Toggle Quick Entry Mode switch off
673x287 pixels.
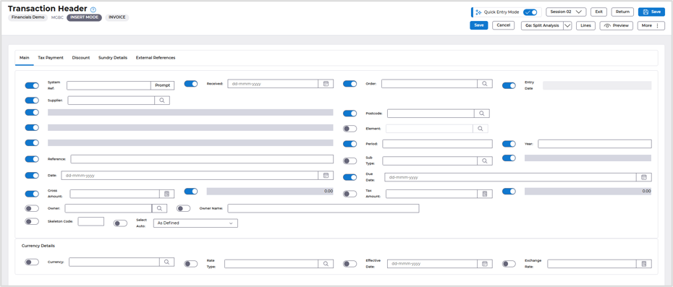point(530,12)
